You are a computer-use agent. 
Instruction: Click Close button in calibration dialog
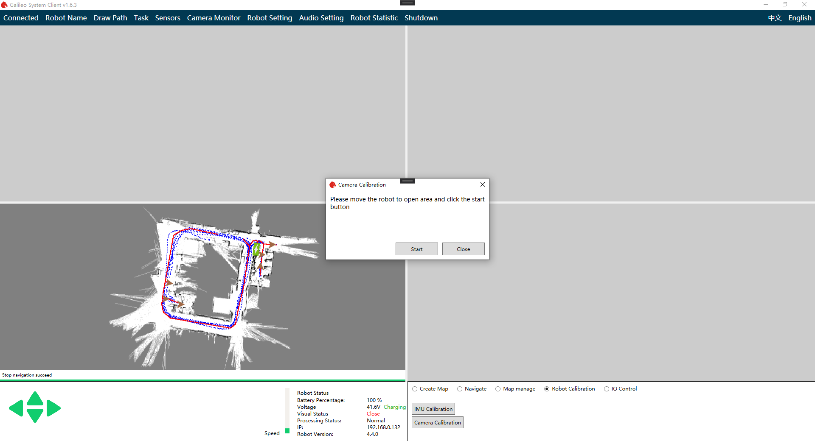click(x=463, y=249)
